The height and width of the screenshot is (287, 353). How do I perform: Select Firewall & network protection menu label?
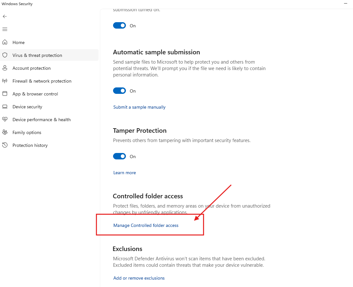click(42, 81)
